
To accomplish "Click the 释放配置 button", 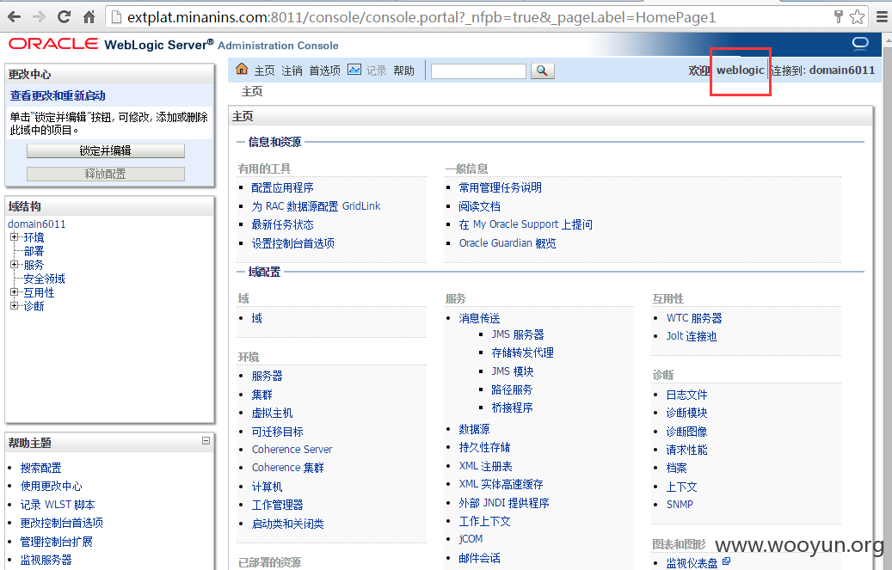I will point(106,174).
